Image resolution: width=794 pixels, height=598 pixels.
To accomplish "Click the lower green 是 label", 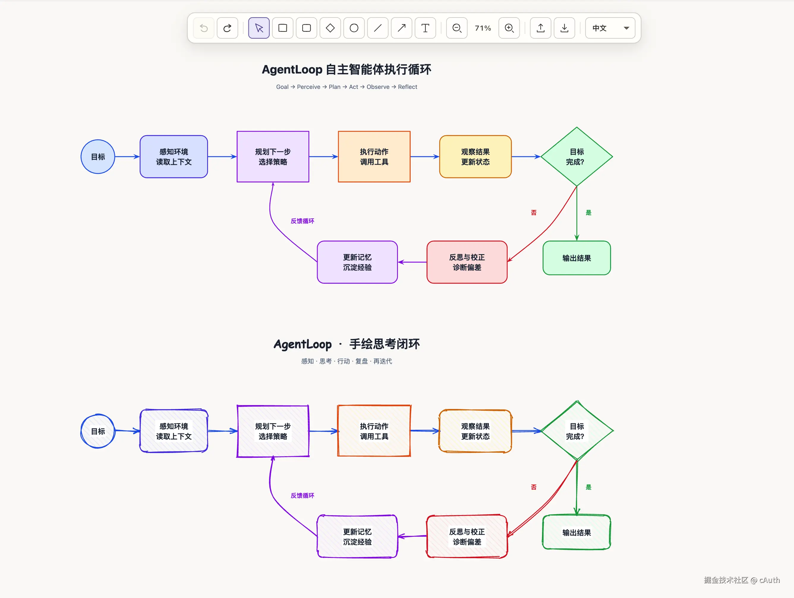I will [588, 487].
